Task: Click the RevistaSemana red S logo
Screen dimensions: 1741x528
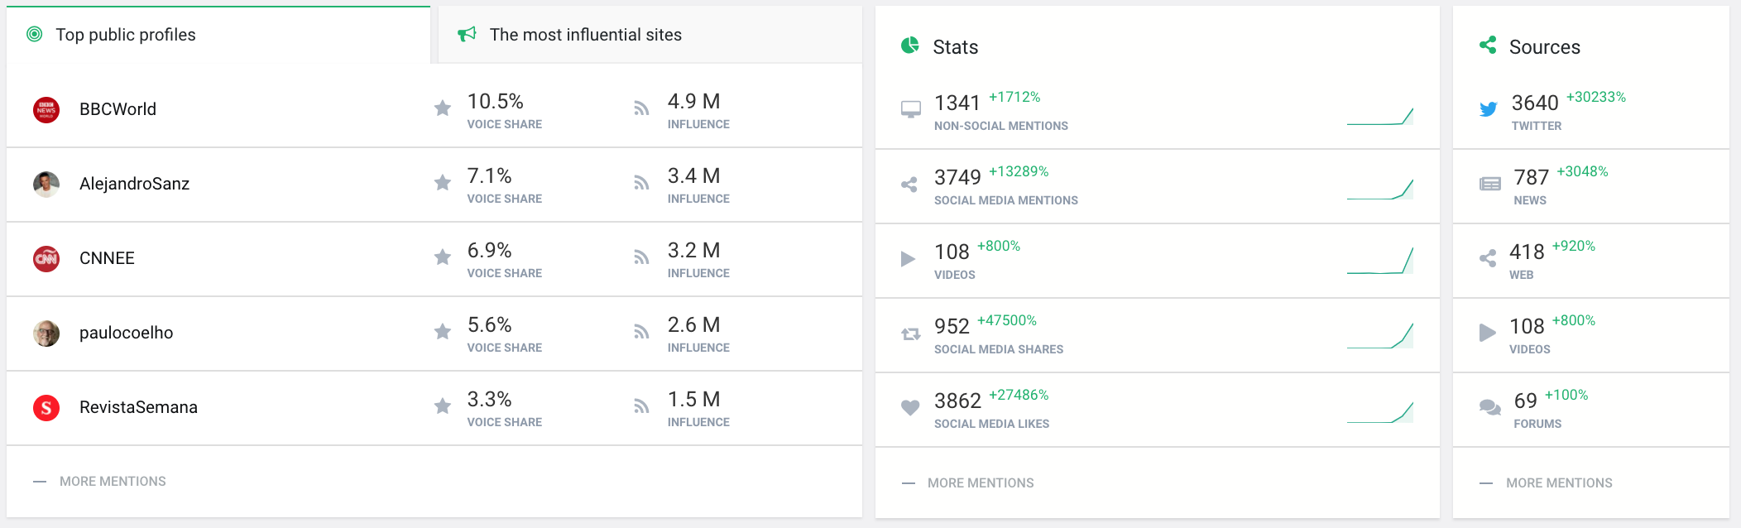Action: tap(46, 407)
